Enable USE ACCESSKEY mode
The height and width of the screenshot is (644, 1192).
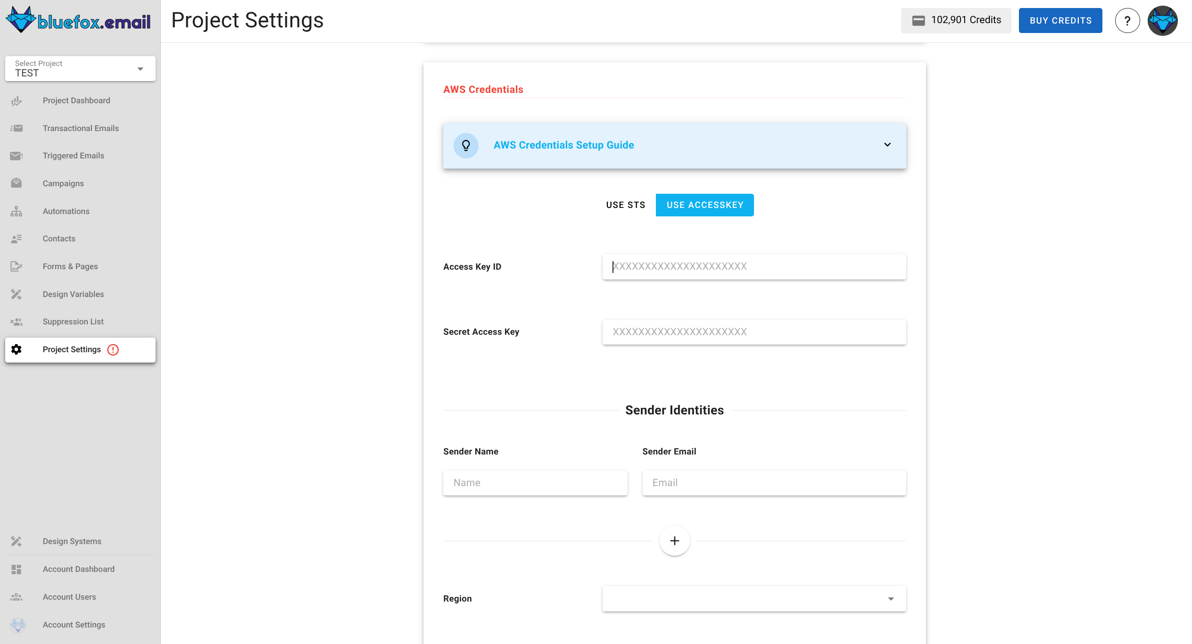(x=704, y=205)
